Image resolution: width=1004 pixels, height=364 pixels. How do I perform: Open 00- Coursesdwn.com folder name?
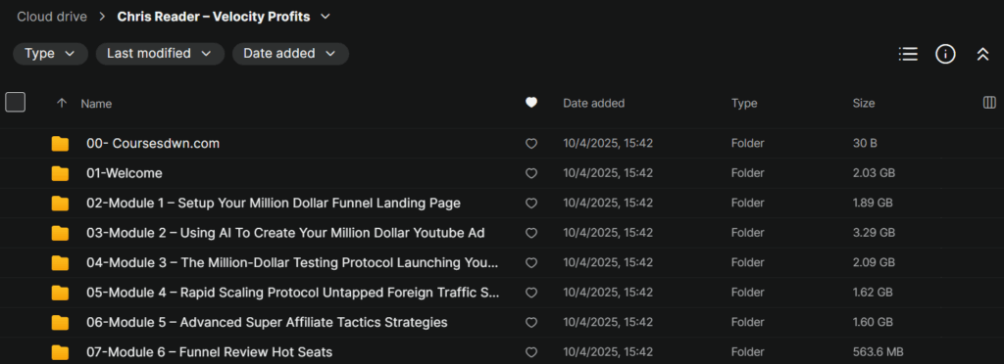point(153,144)
